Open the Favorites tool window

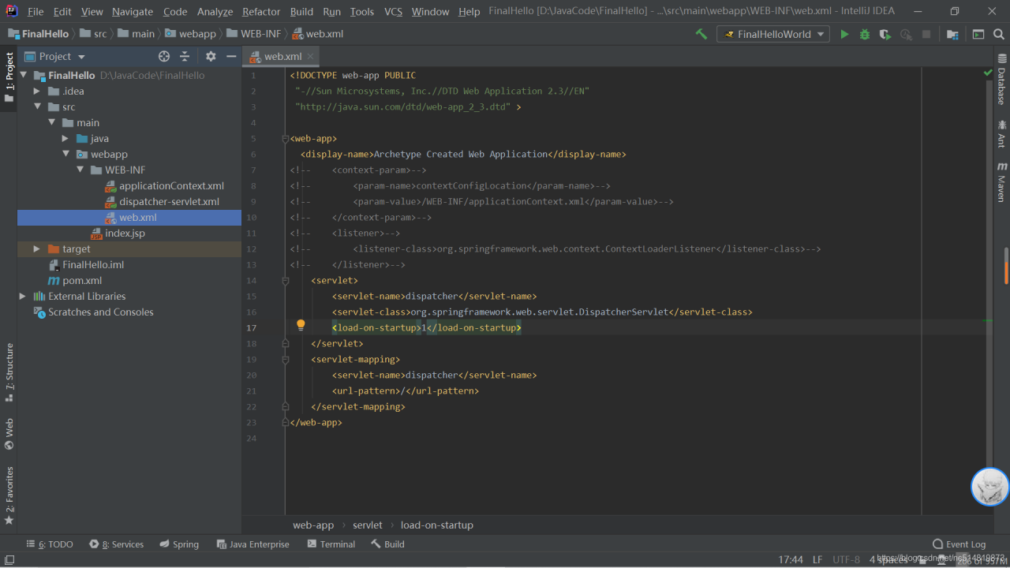coord(9,495)
